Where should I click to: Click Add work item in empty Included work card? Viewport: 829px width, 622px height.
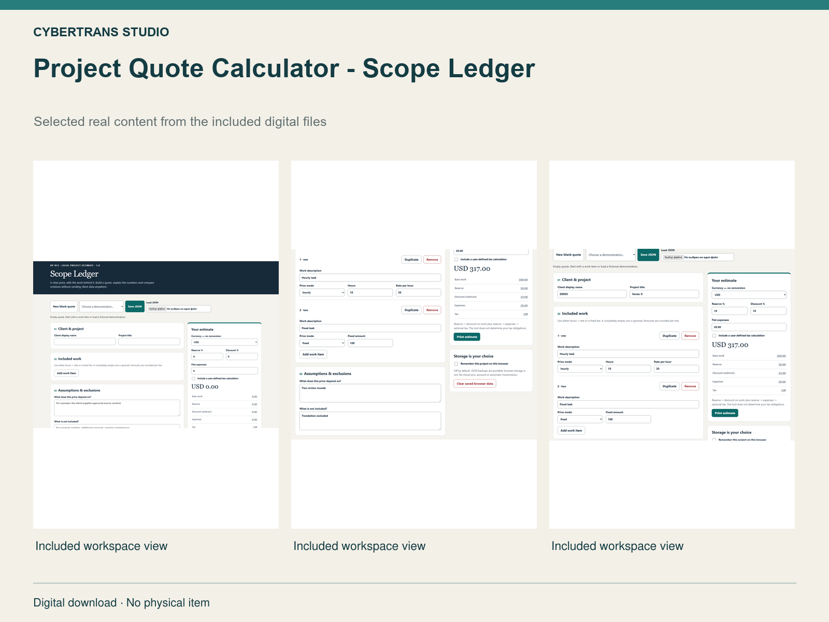[x=66, y=373]
